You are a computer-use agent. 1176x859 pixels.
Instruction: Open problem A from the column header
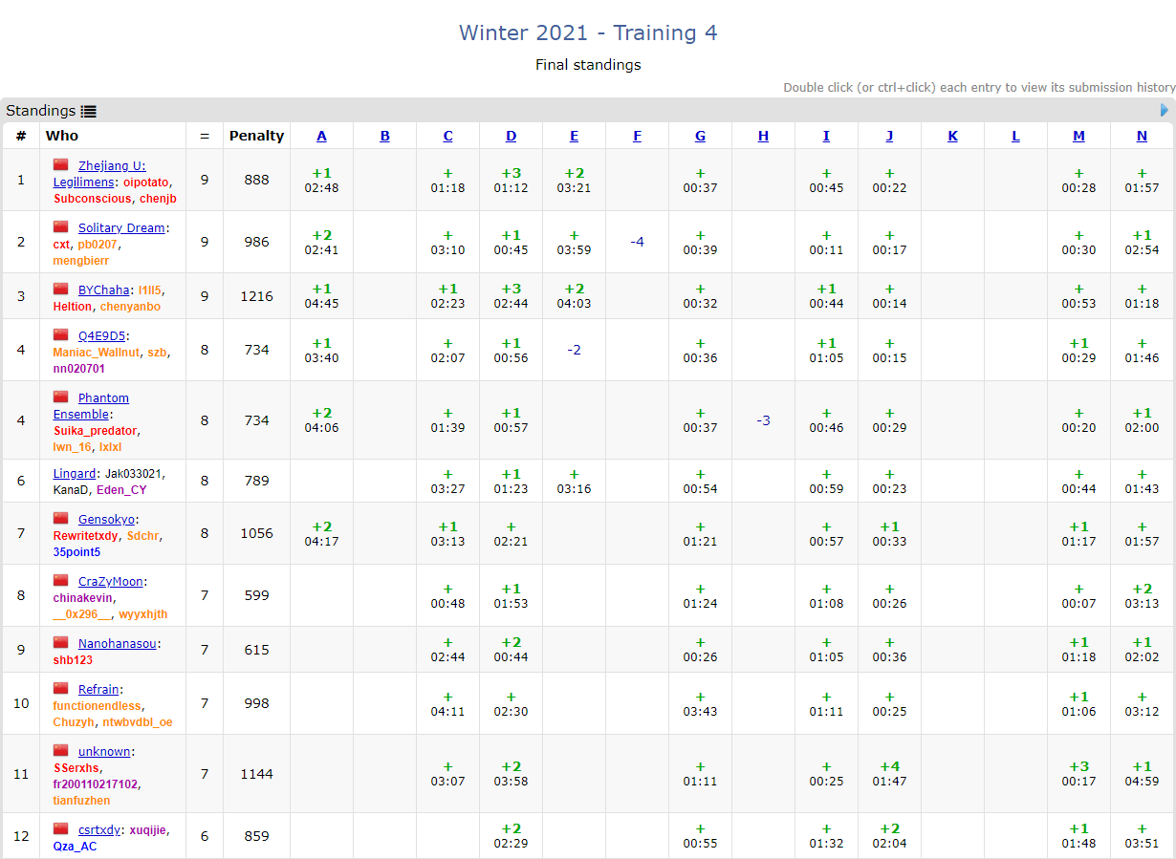click(x=321, y=136)
